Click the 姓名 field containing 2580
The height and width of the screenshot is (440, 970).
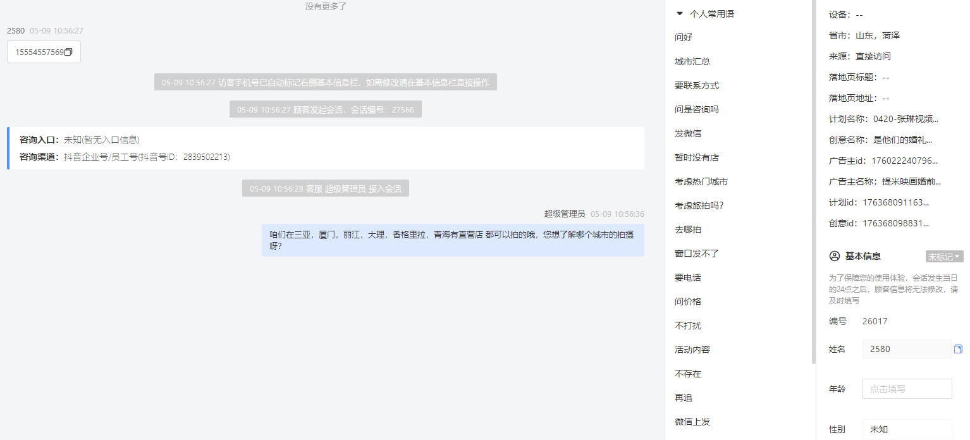[907, 349]
